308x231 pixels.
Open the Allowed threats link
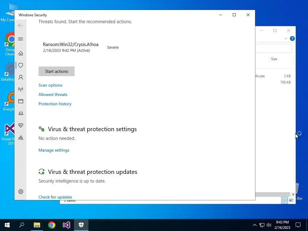pos(53,94)
